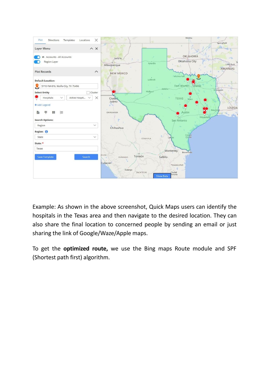Viewport: 269px width, 381px height.
Task: Click the red pin near Ciudad Juárez
Action: tap(114, 92)
